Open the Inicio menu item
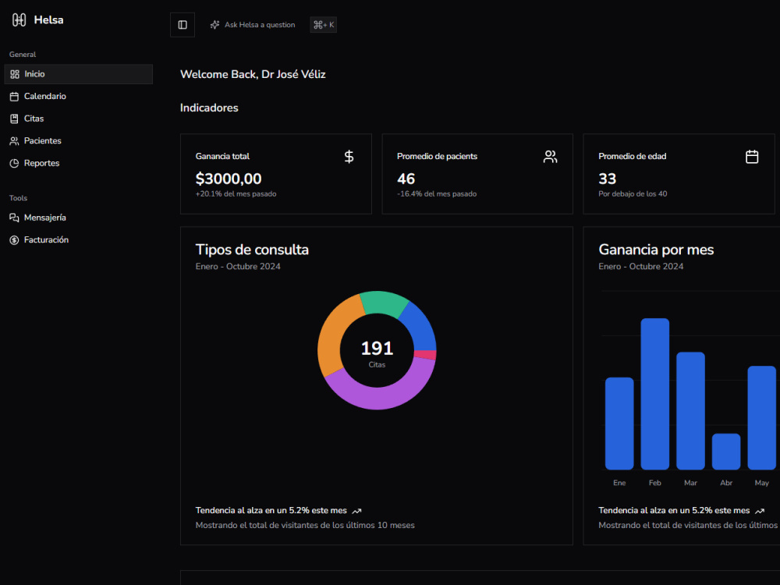The image size is (780, 585). tap(78, 74)
